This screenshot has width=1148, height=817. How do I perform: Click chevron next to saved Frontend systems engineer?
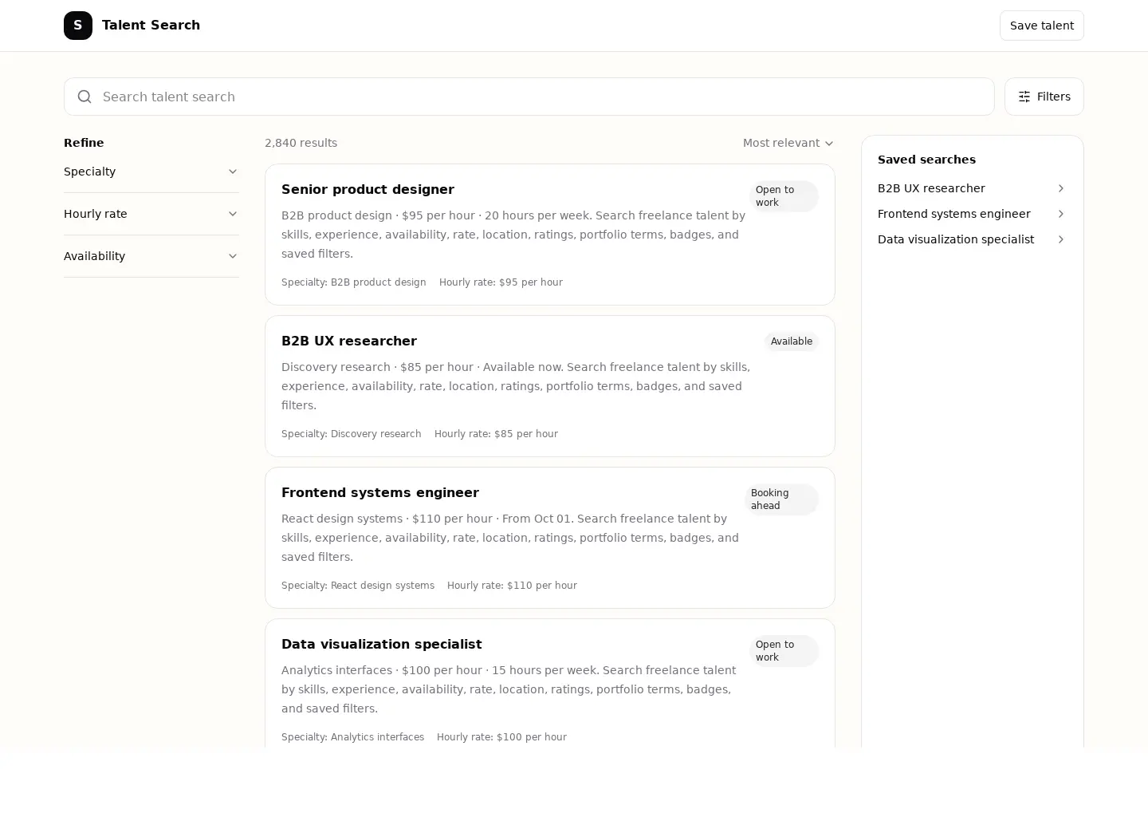[x=1060, y=214]
